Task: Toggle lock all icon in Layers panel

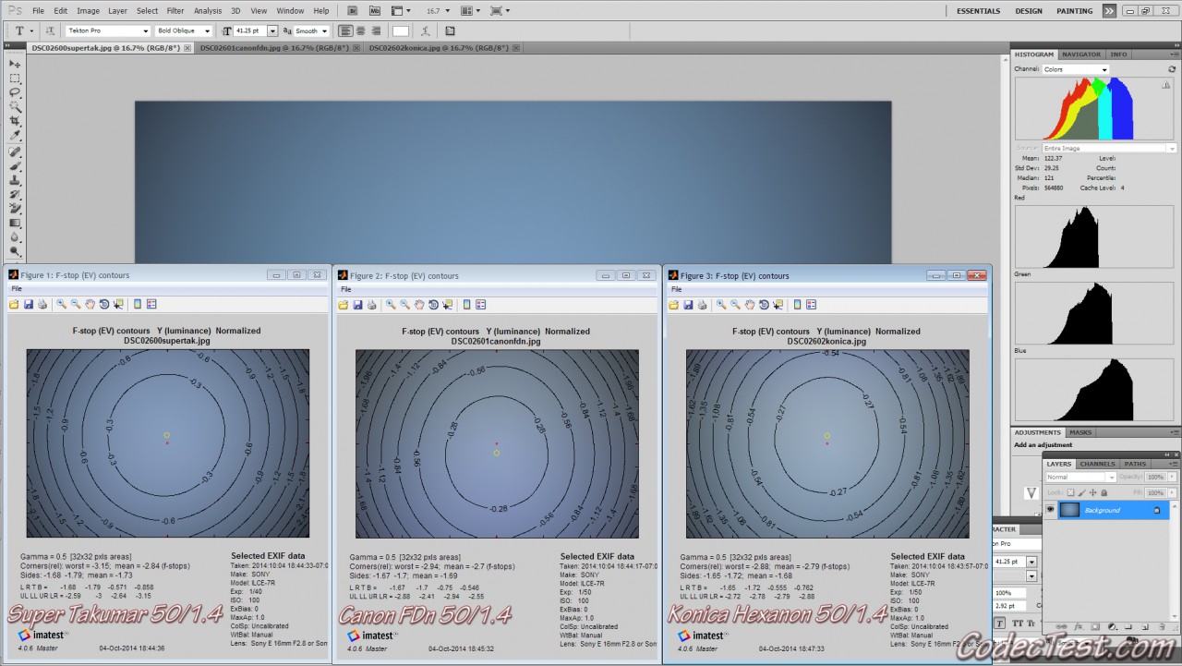Action: pos(1104,492)
